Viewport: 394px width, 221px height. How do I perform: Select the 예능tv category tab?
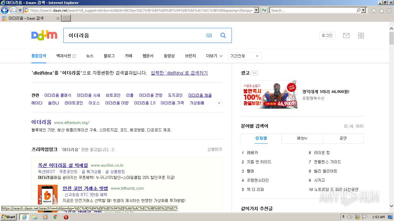(x=302, y=138)
